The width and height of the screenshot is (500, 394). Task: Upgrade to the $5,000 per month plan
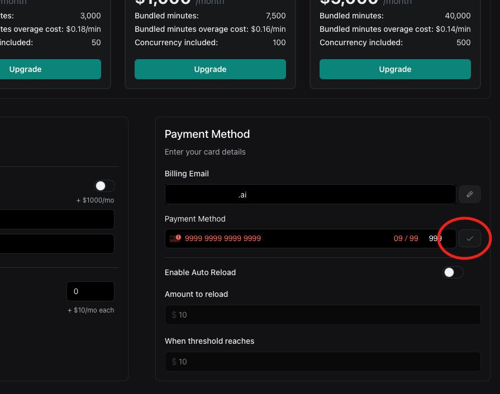tap(395, 69)
